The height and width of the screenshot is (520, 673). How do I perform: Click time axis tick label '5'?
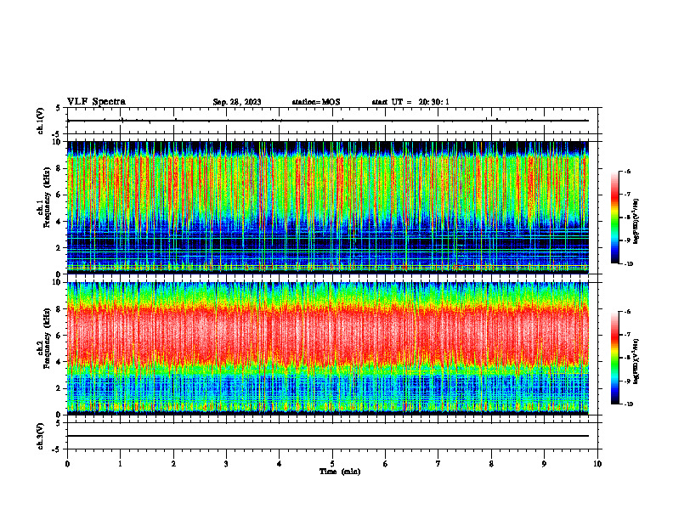pyautogui.click(x=332, y=464)
